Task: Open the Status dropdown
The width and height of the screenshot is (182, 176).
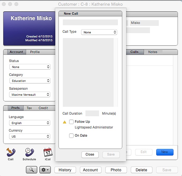Action: [30, 67]
